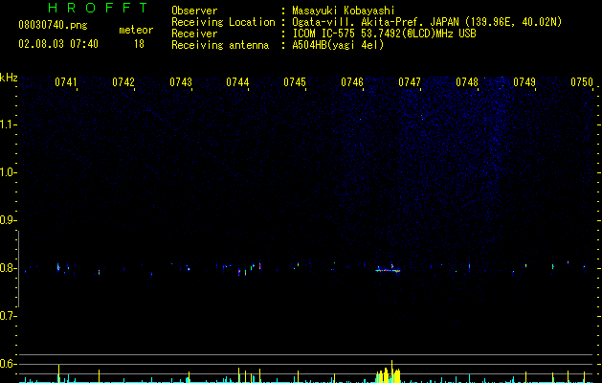Select observer name Masayuki Kobayashi
Viewport: 602px width, 383px height.
344,11
